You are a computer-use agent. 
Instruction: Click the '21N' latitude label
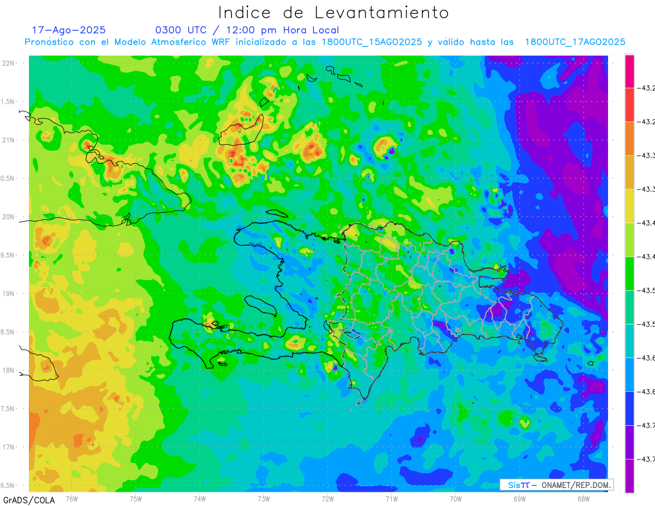point(9,140)
